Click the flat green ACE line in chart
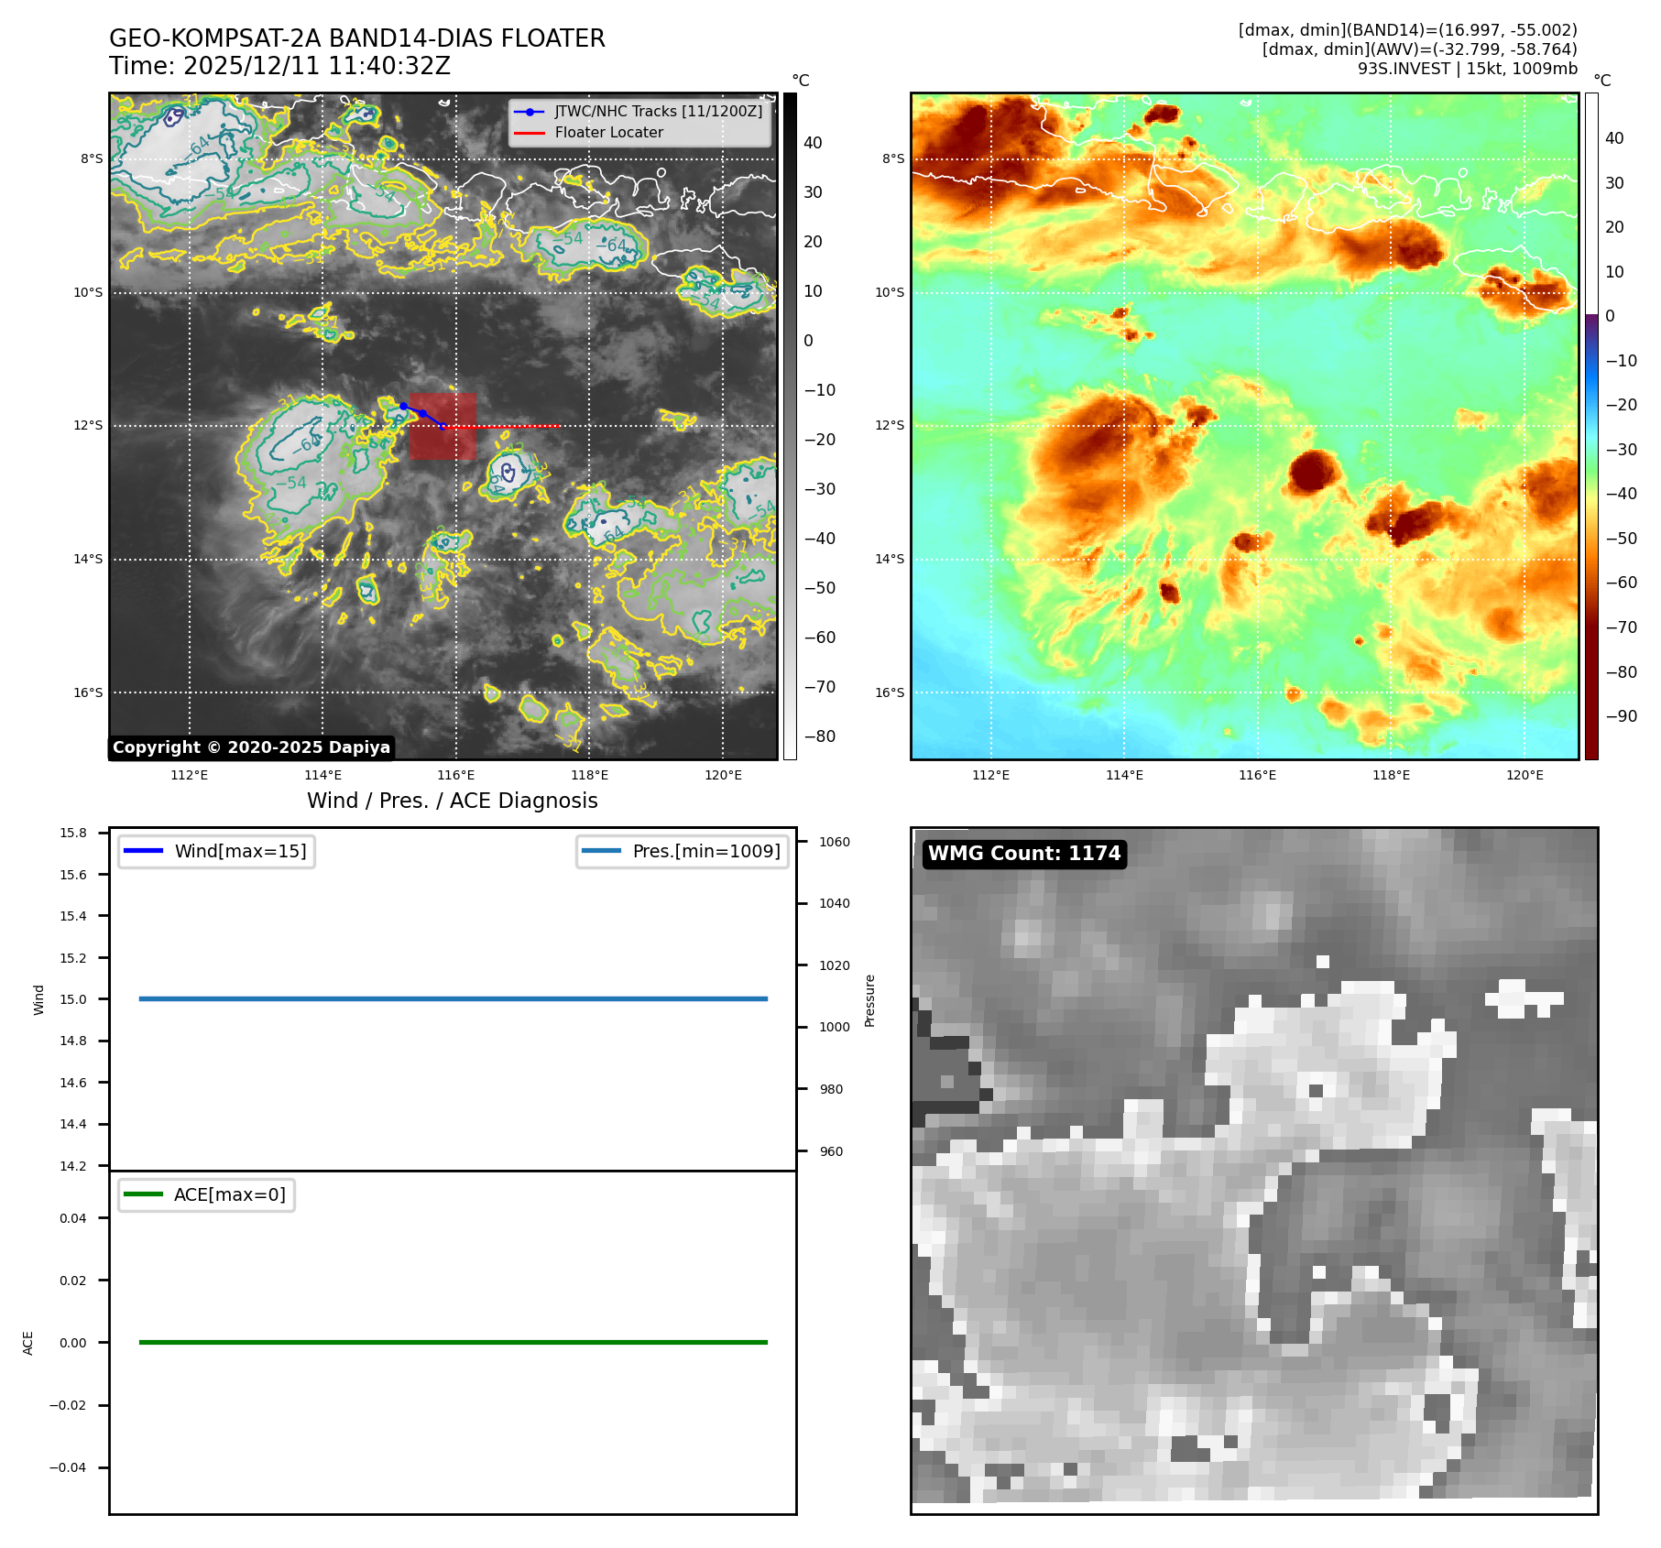This screenshot has height=1548, width=1661. point(453,1342)
